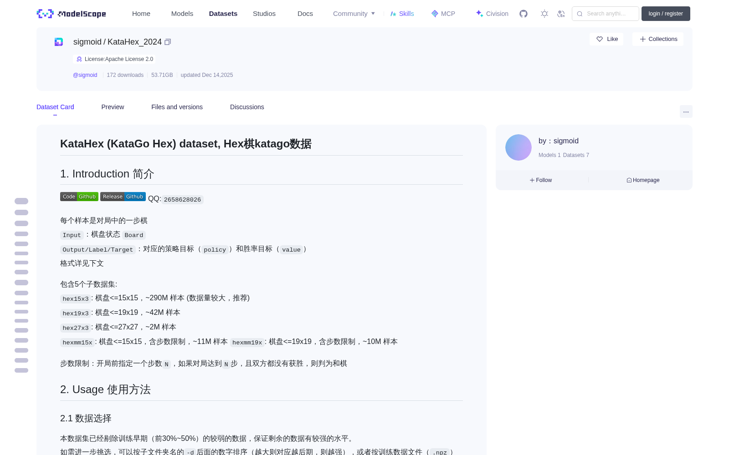Click the heart icon in Like button

[x=600, y=39]
